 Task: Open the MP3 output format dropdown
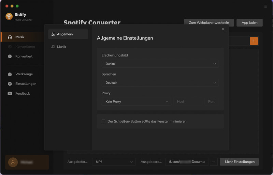click(x=114, y=162)
